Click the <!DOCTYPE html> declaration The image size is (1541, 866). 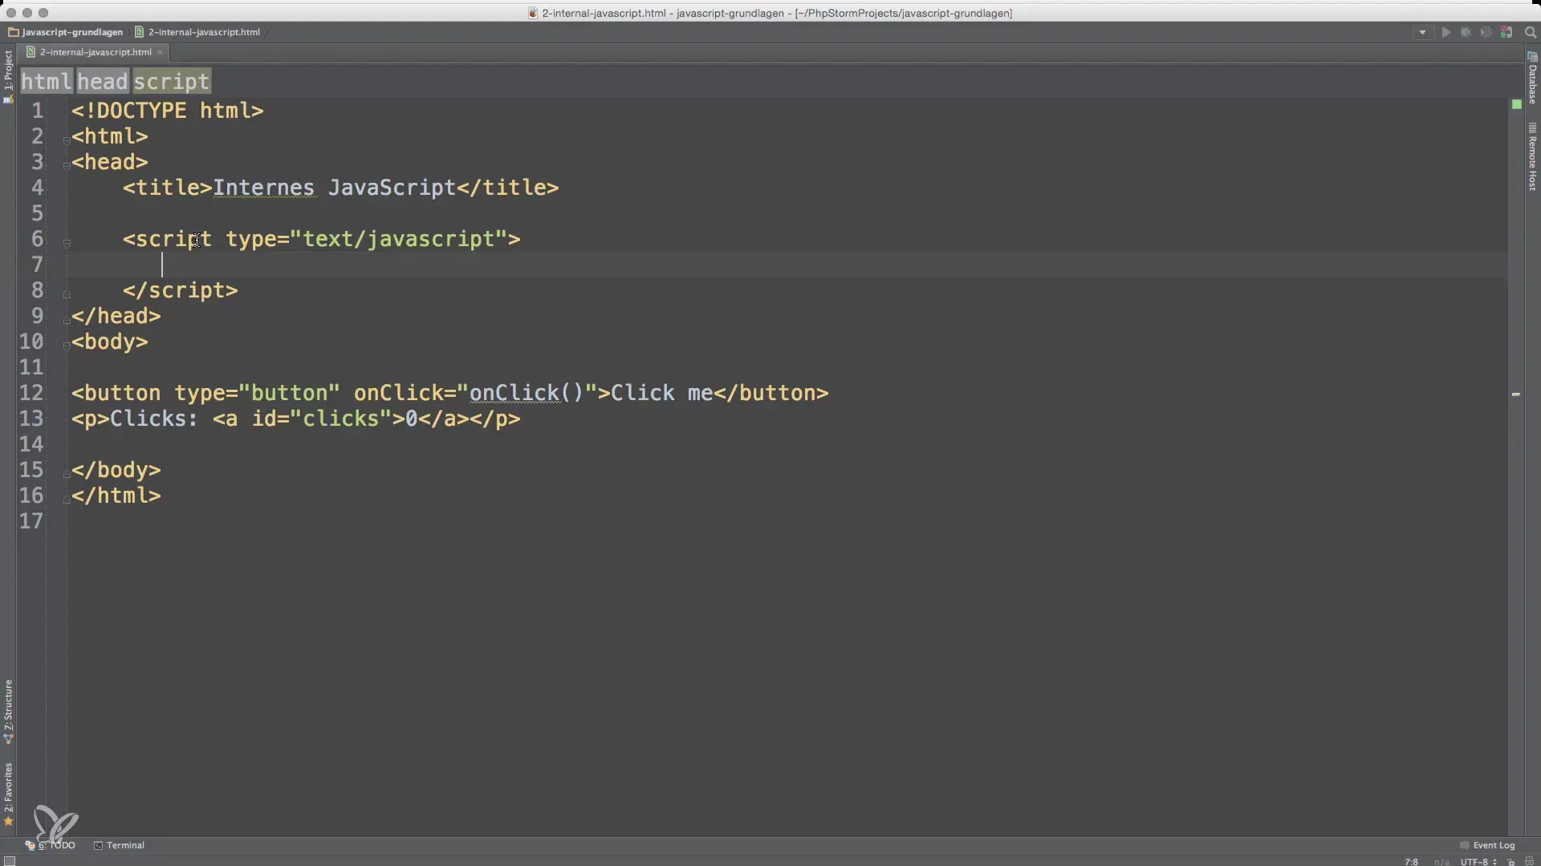click(x=168, y=111)
